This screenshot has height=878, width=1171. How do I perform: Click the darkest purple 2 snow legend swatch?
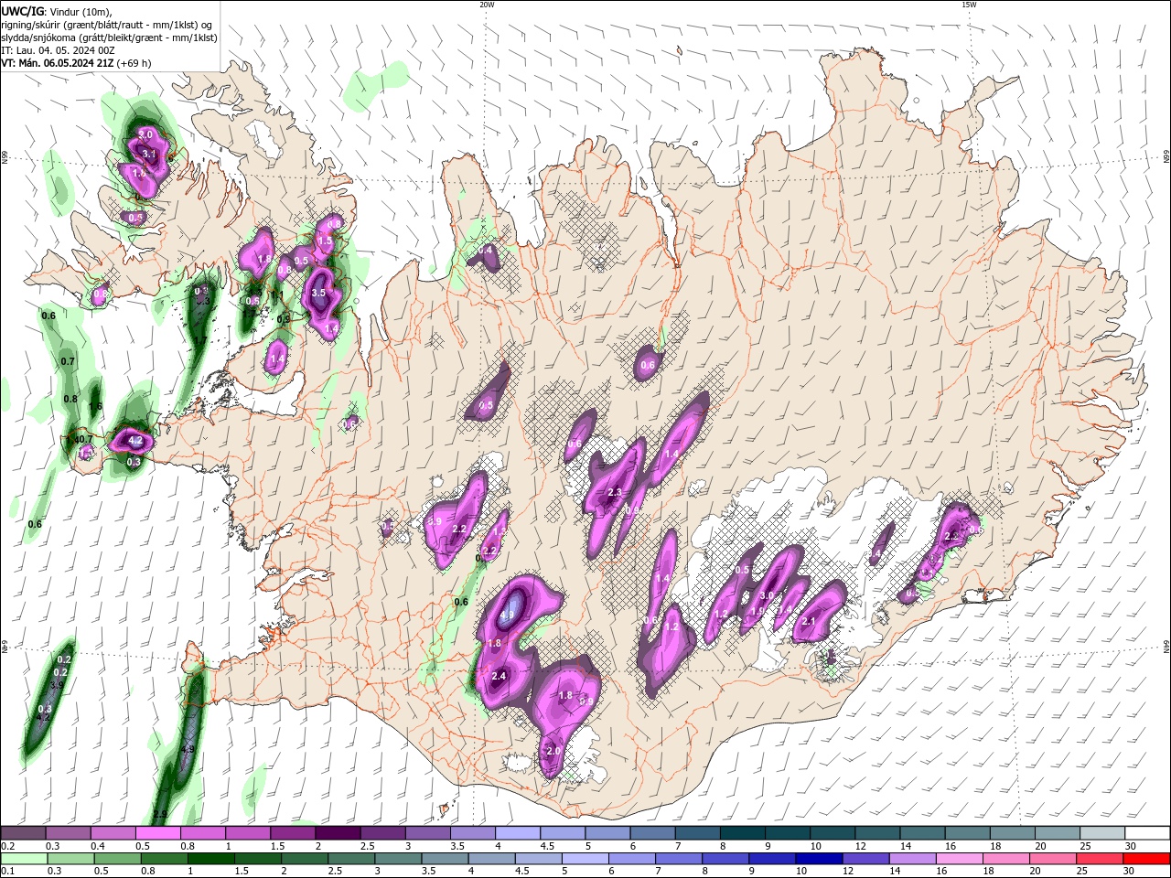[337, 833]
